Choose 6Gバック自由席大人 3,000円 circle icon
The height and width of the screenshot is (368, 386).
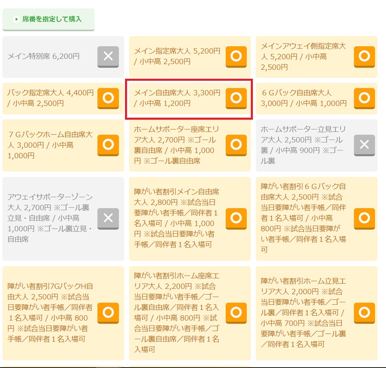tap(364, 98)
